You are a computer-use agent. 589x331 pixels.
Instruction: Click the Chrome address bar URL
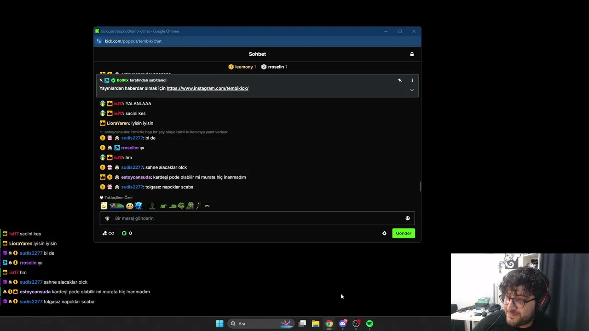pyautogui.click(x=133, y=41)
